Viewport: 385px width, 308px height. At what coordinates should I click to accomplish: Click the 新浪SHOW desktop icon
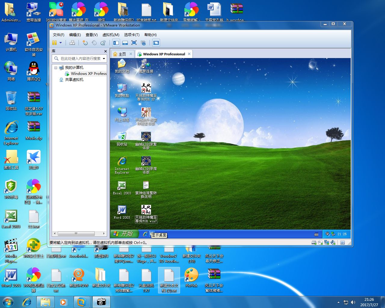[x=79, y=277]
